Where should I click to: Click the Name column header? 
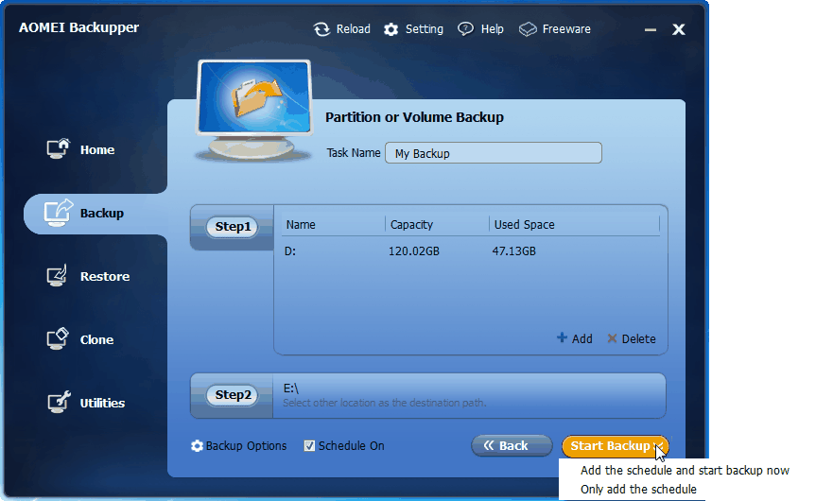point(301,225)
